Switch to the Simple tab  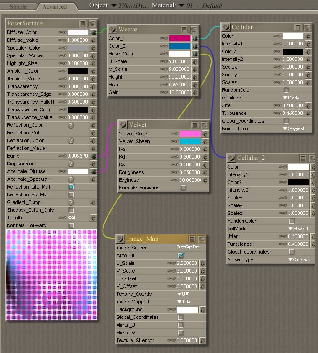[18, 7]
